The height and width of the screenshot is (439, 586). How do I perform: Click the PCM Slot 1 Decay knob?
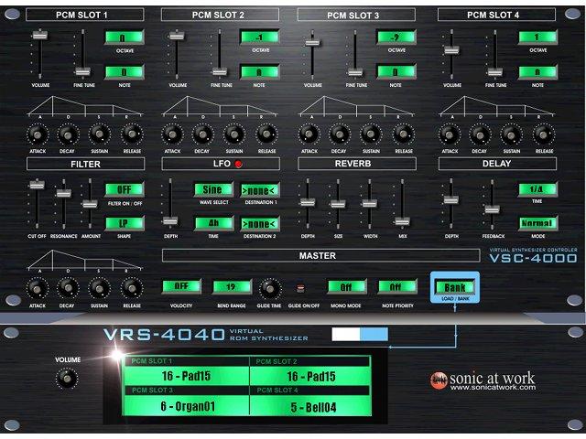pyautogui.click(x=68, y=134)
